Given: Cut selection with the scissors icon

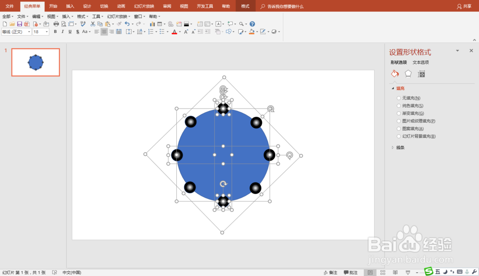Looking at the screenshot, I should [x=92, y=24].
